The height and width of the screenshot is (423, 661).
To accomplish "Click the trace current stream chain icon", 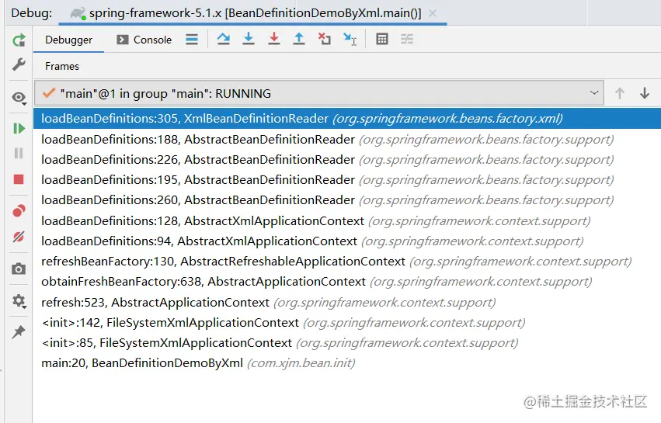I will coord(407,39).
